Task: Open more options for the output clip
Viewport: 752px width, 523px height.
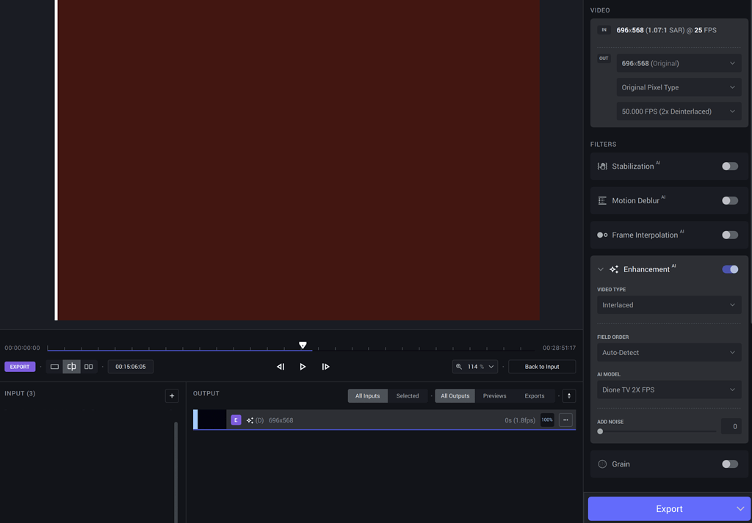Action: [565, 420]
